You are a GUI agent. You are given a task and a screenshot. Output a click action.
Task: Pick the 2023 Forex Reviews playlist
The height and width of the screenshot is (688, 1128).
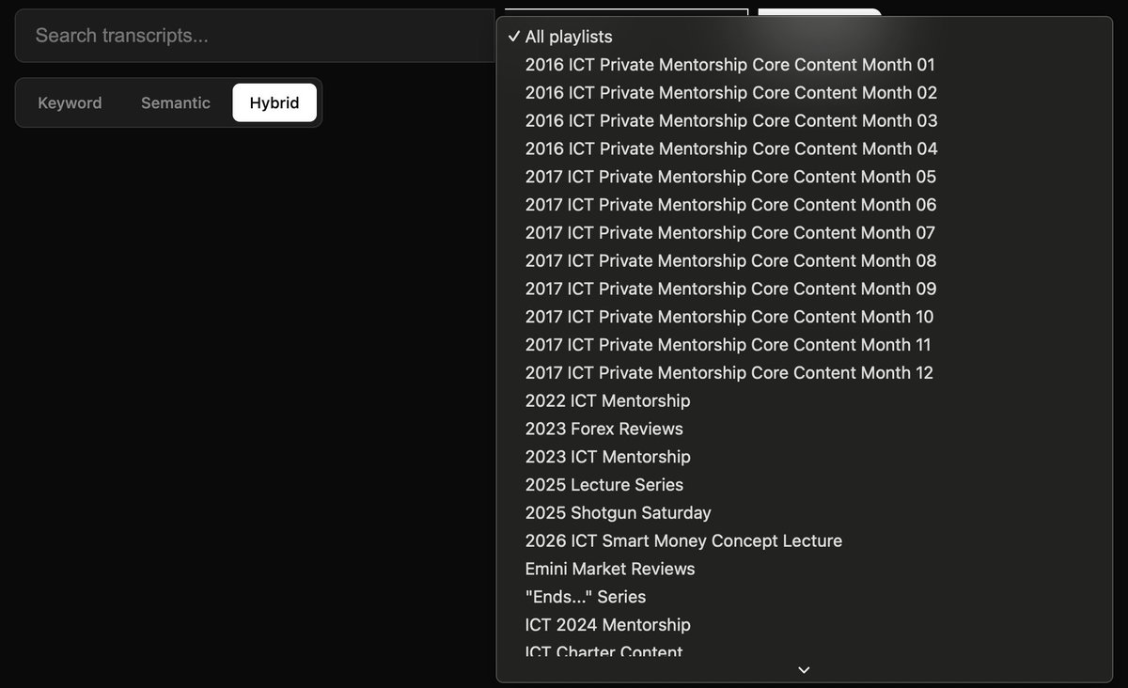pos(804,429)
